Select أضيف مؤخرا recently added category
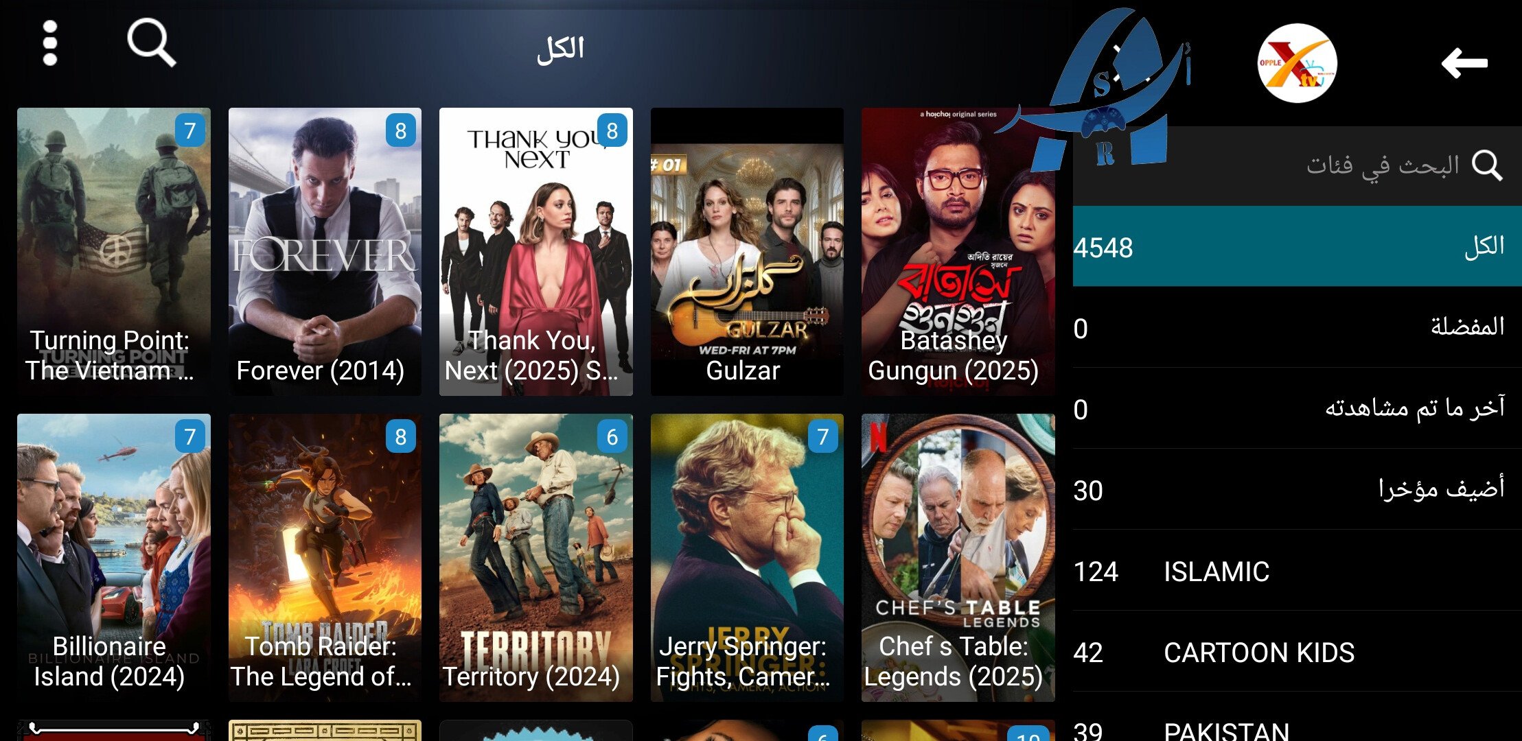 click(x=1297, y=489)
